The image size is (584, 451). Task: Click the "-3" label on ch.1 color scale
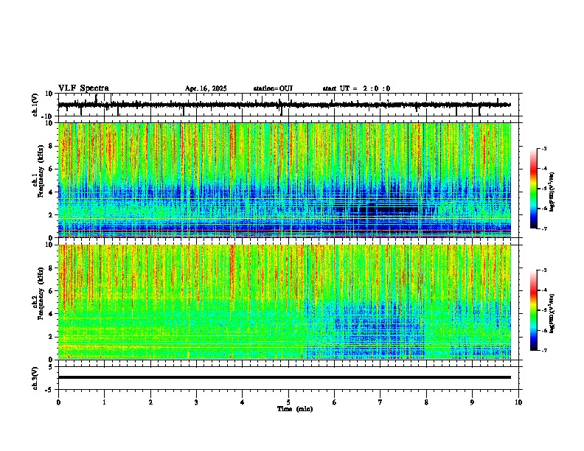click(543, 149)
